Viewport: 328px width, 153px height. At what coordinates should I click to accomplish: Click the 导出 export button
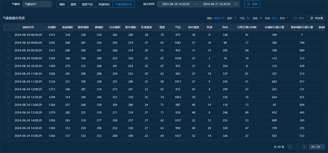pos(299,18)
